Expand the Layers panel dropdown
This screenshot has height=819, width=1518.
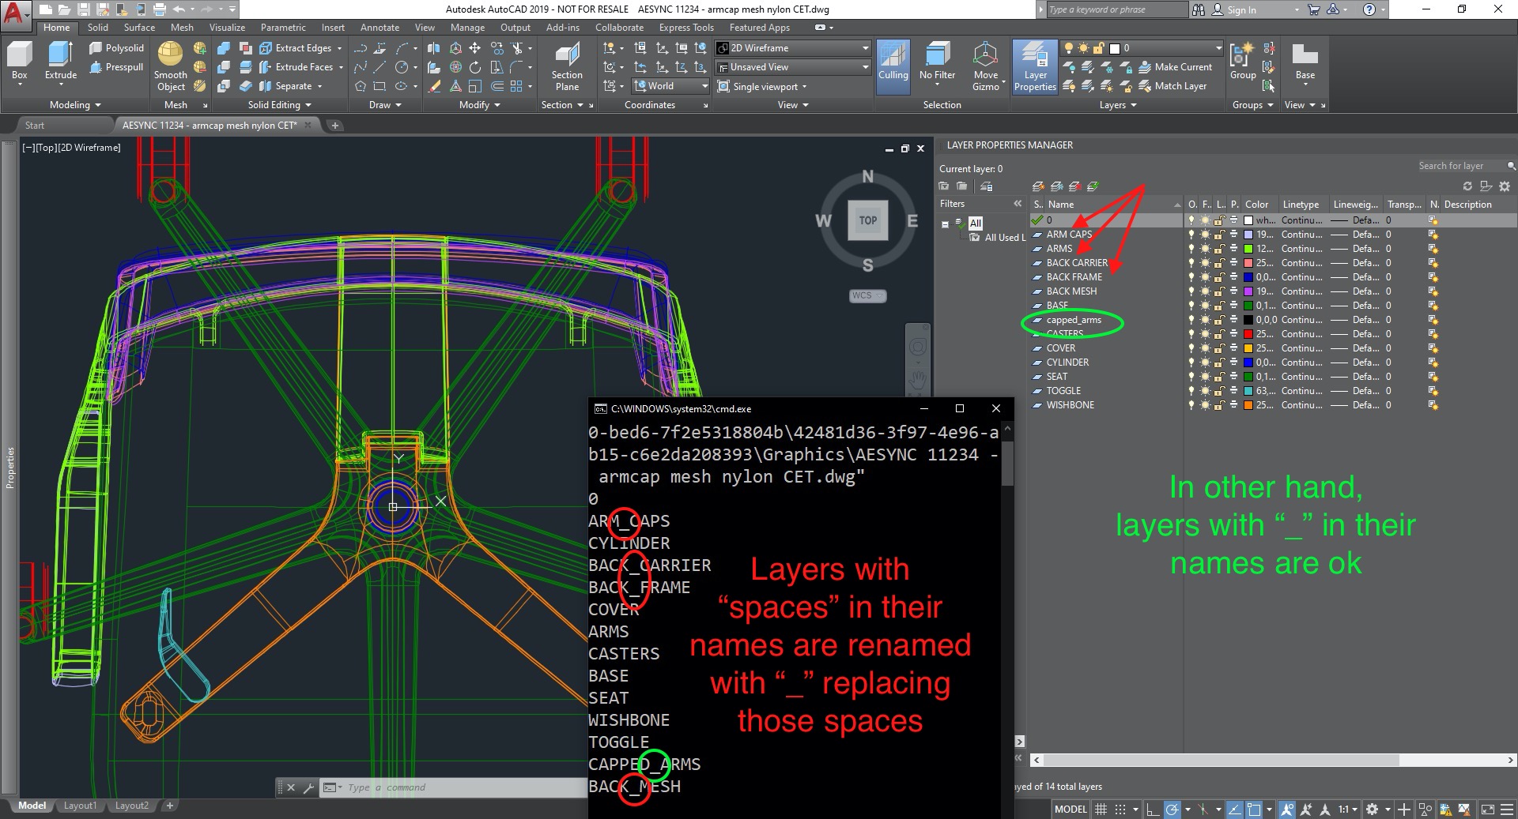1118,105
